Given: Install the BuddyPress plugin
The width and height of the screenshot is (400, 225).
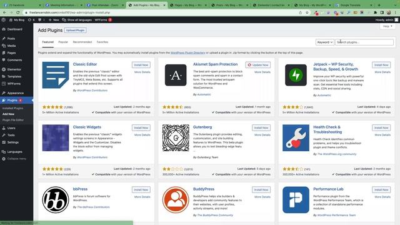Looking at the screenshot, I should click(261, 190).
